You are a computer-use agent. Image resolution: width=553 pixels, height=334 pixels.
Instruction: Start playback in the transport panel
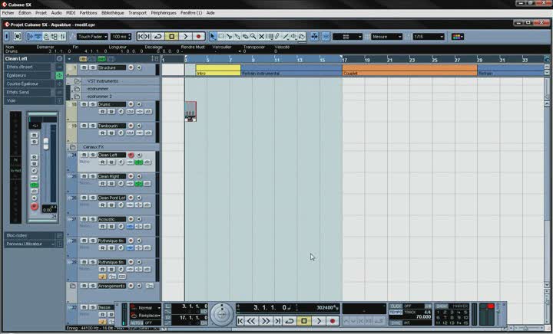coord(319,321)
